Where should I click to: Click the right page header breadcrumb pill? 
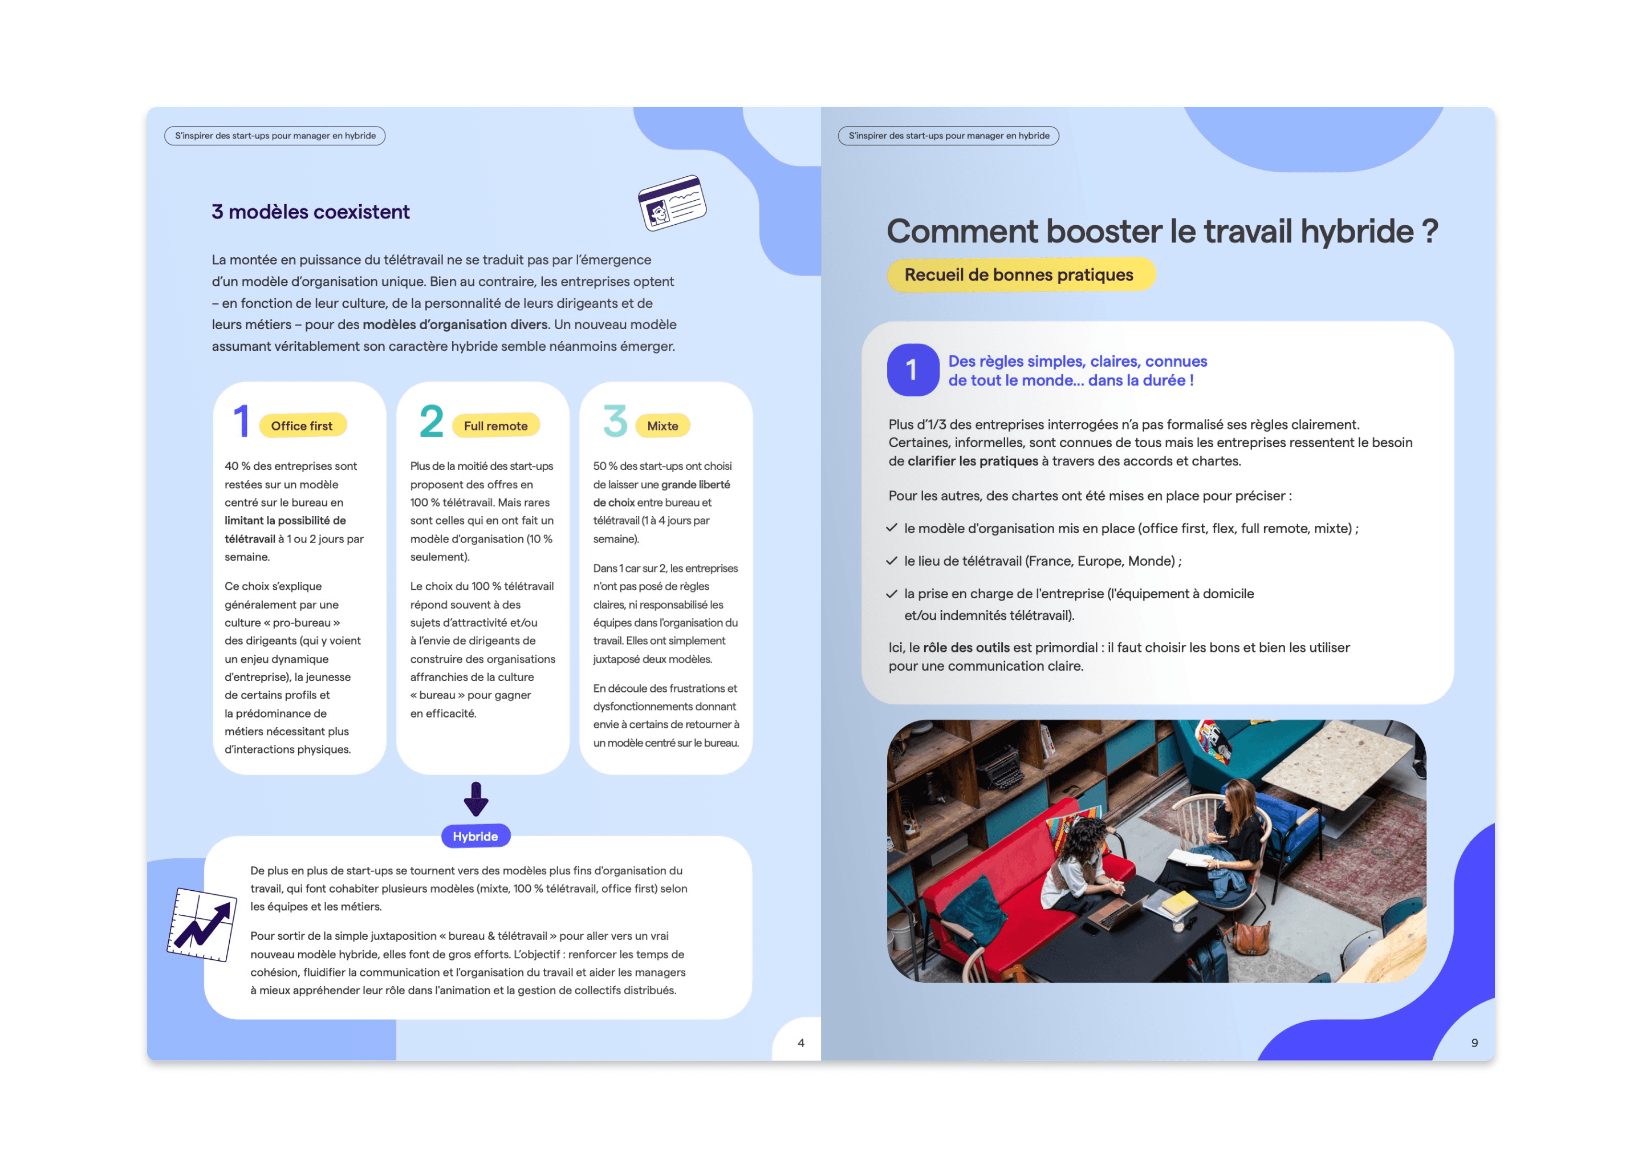coord(948,136)
